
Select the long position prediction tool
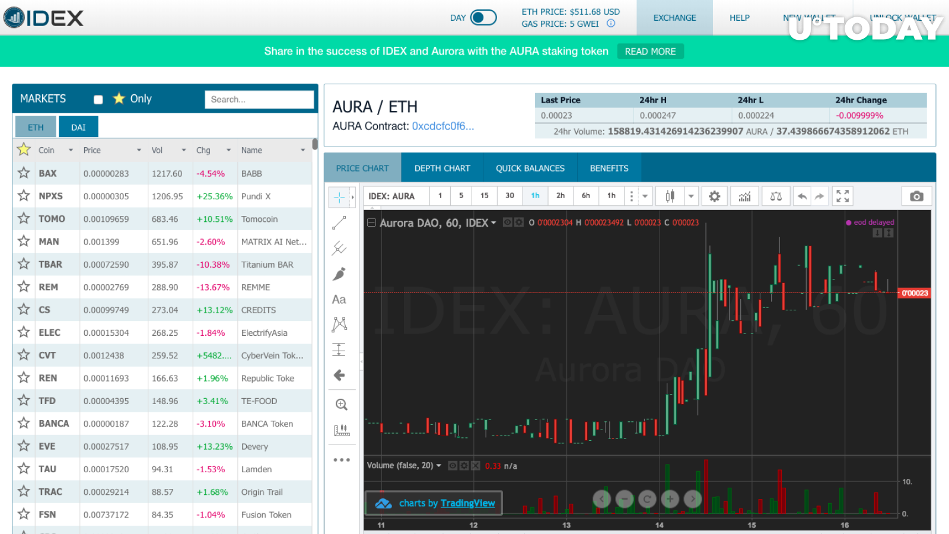click(x=339, y=349)
